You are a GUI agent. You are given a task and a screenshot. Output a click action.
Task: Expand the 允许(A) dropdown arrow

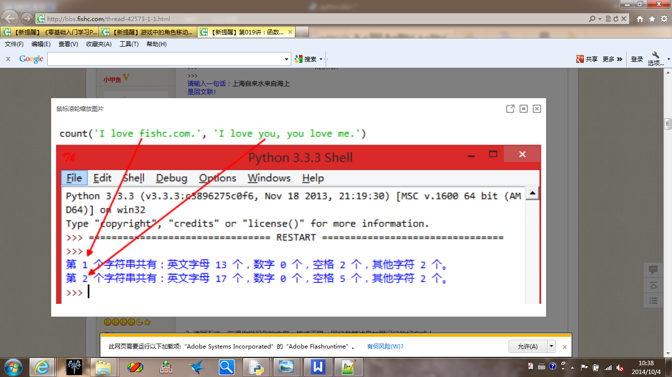click(x=551, y=347)
